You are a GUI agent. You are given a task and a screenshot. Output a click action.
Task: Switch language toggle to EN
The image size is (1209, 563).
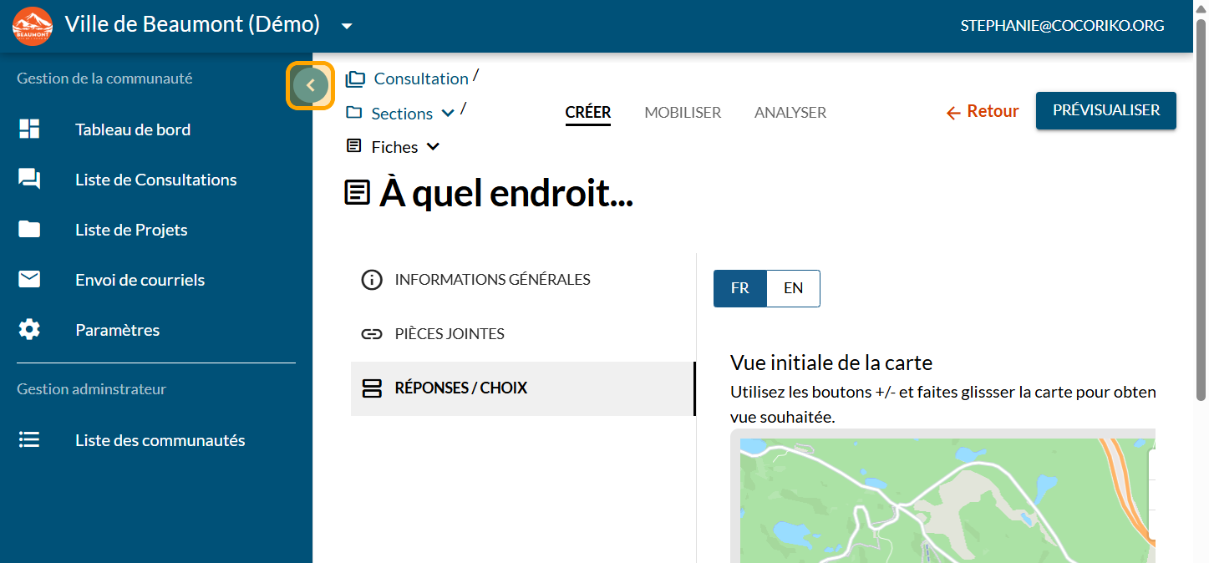coord(793,288)
